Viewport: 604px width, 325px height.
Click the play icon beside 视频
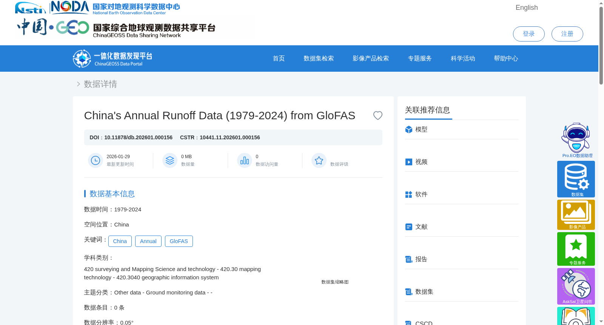tap(409, 162)
